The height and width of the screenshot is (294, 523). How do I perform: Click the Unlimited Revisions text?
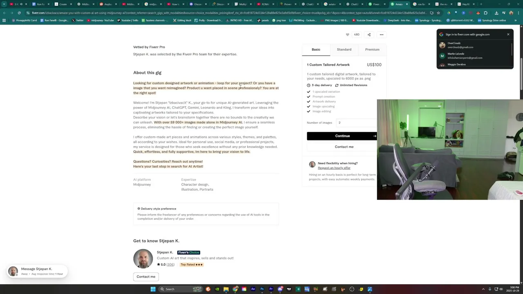tap(353, 85)
